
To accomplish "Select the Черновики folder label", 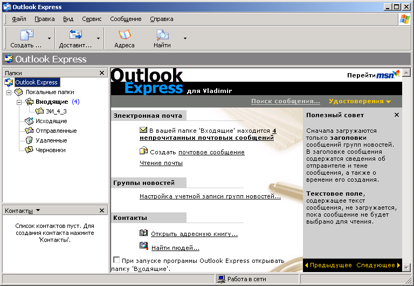I will tap(51, 150).
